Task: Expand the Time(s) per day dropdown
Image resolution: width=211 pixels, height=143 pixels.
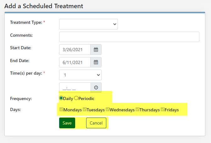Action: pos(80,75)
